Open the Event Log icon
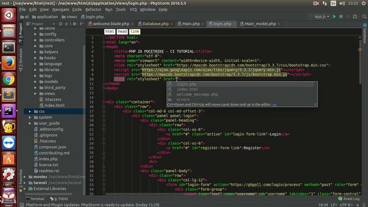 click(340, 199)
